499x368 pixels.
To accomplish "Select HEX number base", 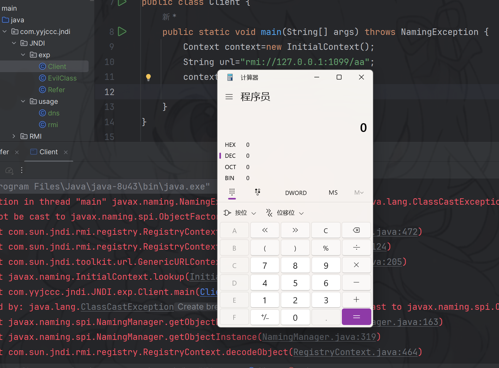I will point(230,145).
